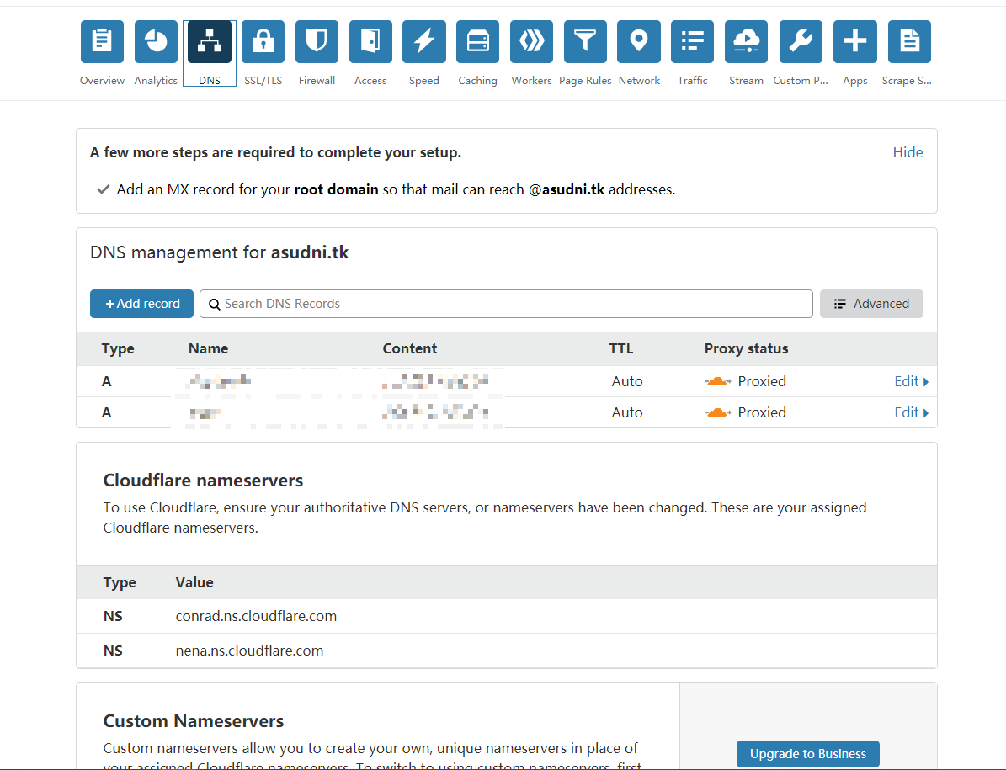Open the Network location pin icon
Viewport: 1006px width, 770px height.
[639, 42]
